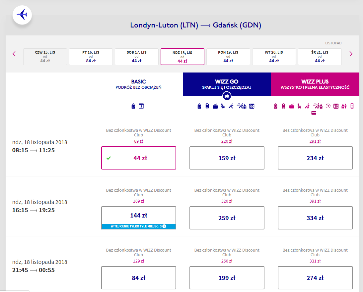Open the WIZZ PLUS fare column header
Viewport: 363px width, 292px height.
315,84
